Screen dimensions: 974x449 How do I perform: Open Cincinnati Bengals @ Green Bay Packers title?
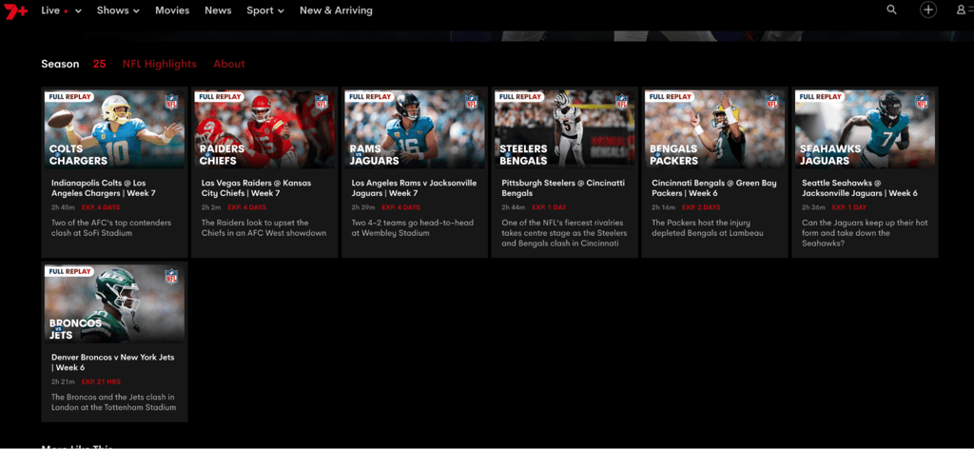[714, 188]
